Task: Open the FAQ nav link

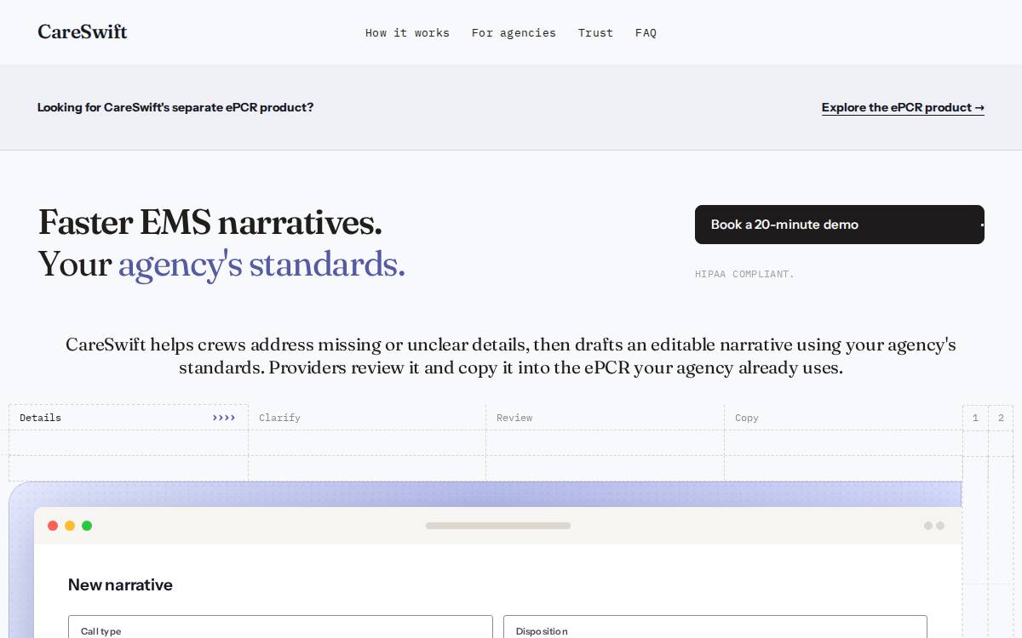Action: pos(646,33)
